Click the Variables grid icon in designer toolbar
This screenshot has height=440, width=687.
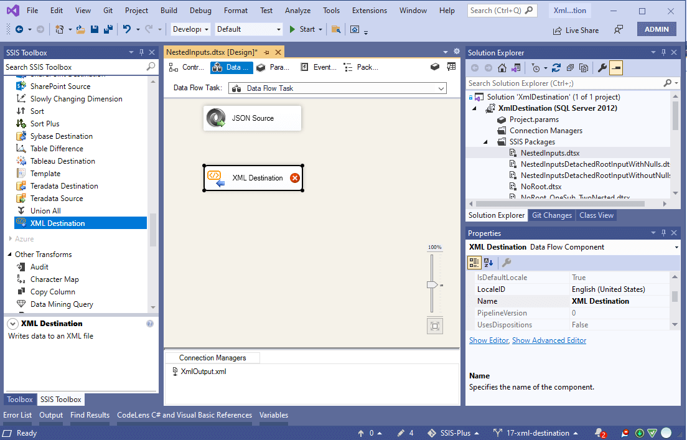tap(451, 67)
